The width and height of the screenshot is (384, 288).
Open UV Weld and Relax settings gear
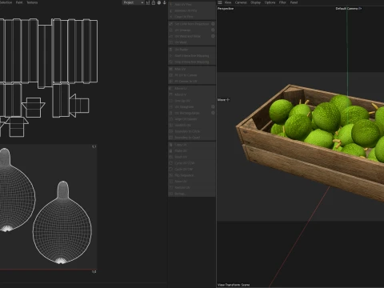coord(213,36)
